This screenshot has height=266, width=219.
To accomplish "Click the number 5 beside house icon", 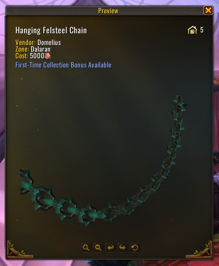I will point(202,30).
